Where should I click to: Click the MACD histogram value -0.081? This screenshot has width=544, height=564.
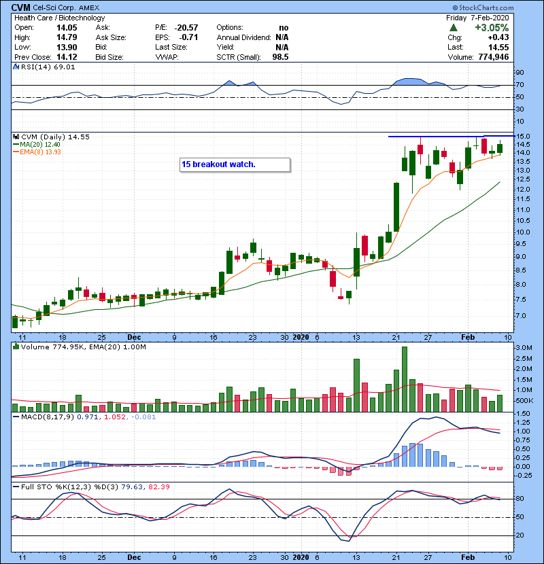143,417
